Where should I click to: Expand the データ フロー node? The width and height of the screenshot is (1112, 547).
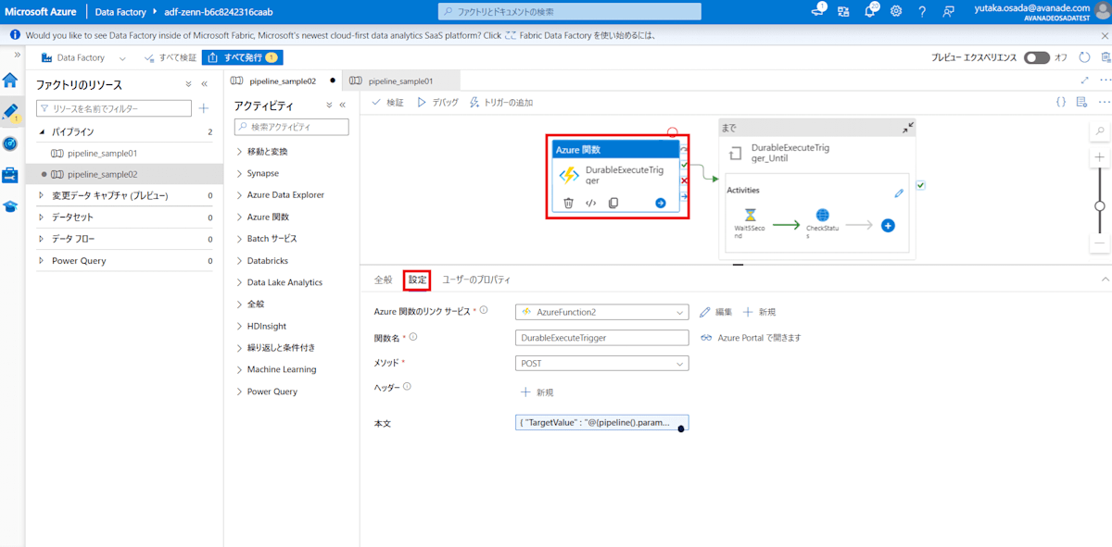pos(41,239)
